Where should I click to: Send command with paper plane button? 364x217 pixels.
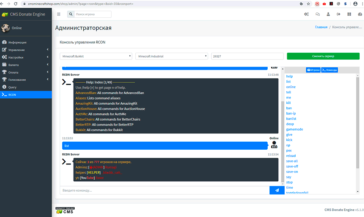click(277, 190)
